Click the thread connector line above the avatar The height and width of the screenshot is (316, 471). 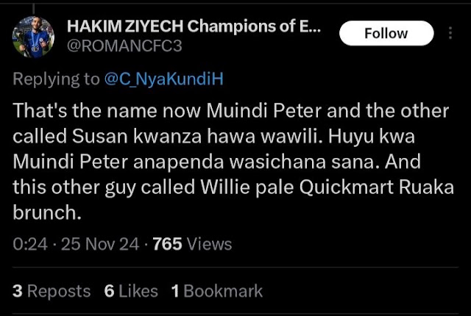[33, 8]
